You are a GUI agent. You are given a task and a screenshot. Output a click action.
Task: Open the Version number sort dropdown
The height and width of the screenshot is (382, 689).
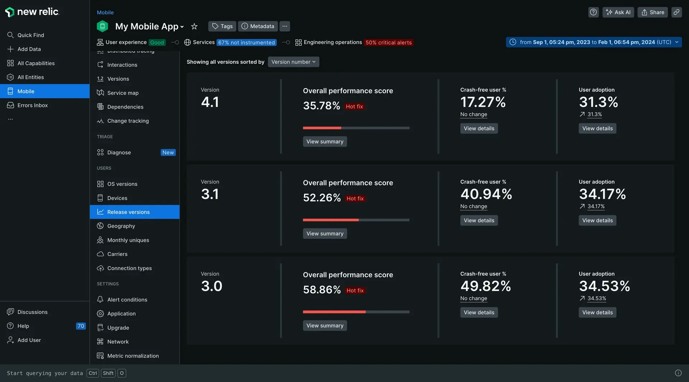point(293,62)
